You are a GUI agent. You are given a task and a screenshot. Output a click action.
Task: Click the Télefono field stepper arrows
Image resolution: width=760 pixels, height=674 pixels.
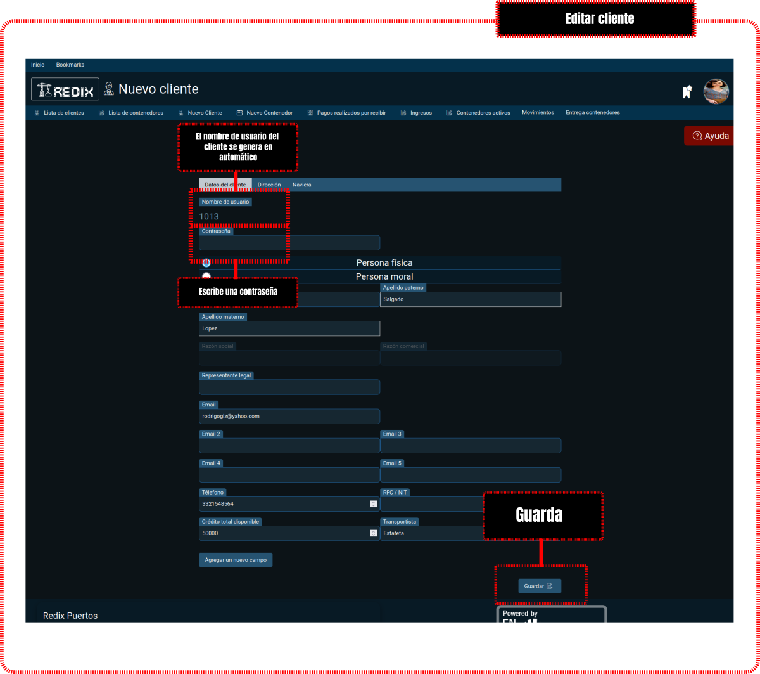[x=373, y=504]
